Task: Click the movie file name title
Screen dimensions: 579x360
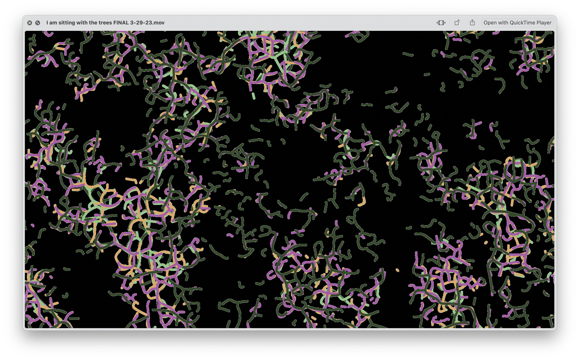Action: (x=105, y=23)
